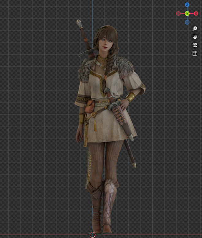
Task: Click the Z axis on the navigation gizmo
Action: pyautogui.click(x=187, y=5)
